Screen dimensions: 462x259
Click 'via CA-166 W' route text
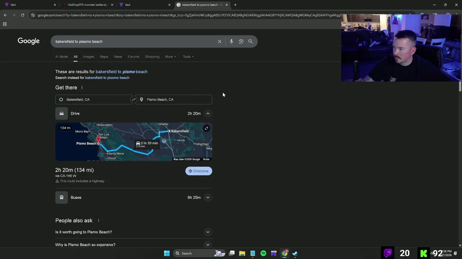point(66,176)
